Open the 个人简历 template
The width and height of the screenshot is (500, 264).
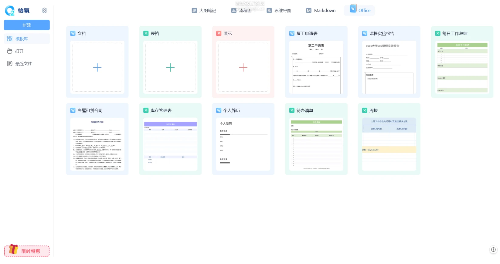[243, 144]
